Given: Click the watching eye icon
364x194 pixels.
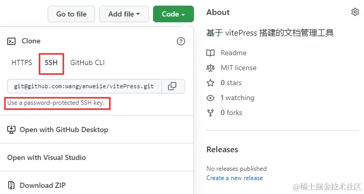Looking at the screenshot, I should pyautogui.click(x=210, y=98).
